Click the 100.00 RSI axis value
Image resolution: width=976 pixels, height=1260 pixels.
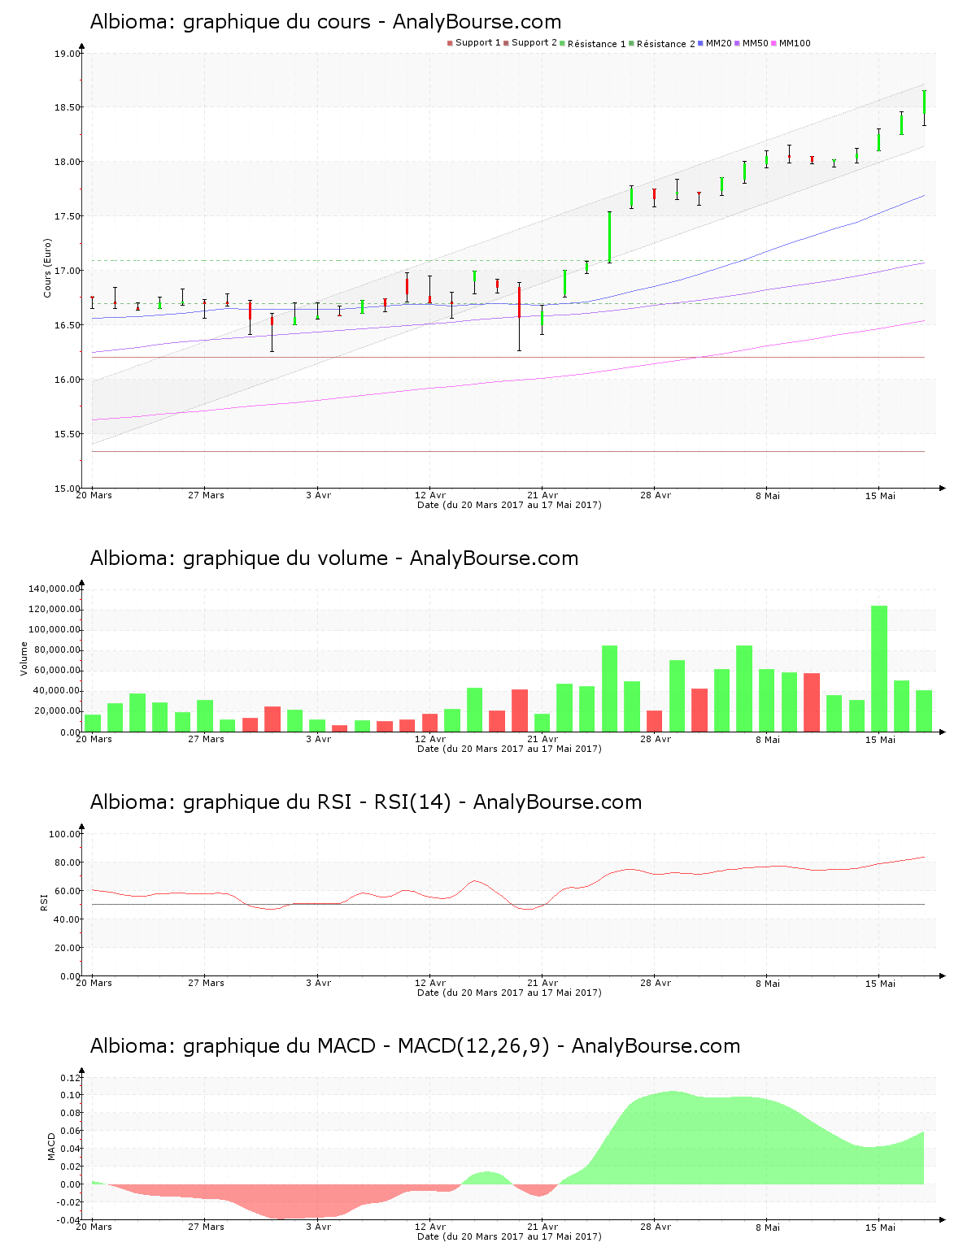[64, 834]
